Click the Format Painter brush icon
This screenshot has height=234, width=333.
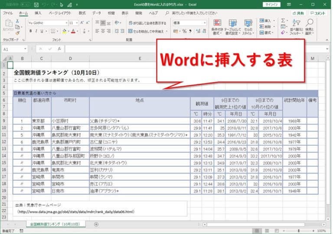coord(17,33)
